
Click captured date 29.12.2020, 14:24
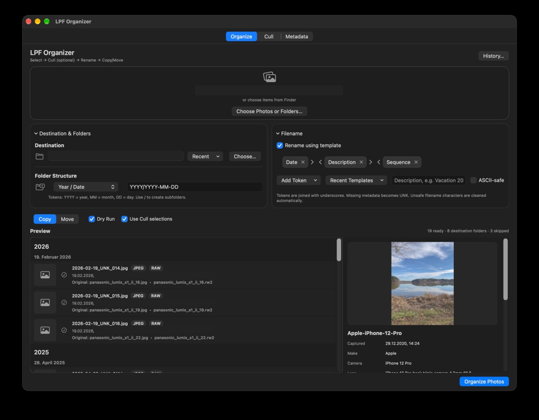pyautogui.click(x=402, y=344)
